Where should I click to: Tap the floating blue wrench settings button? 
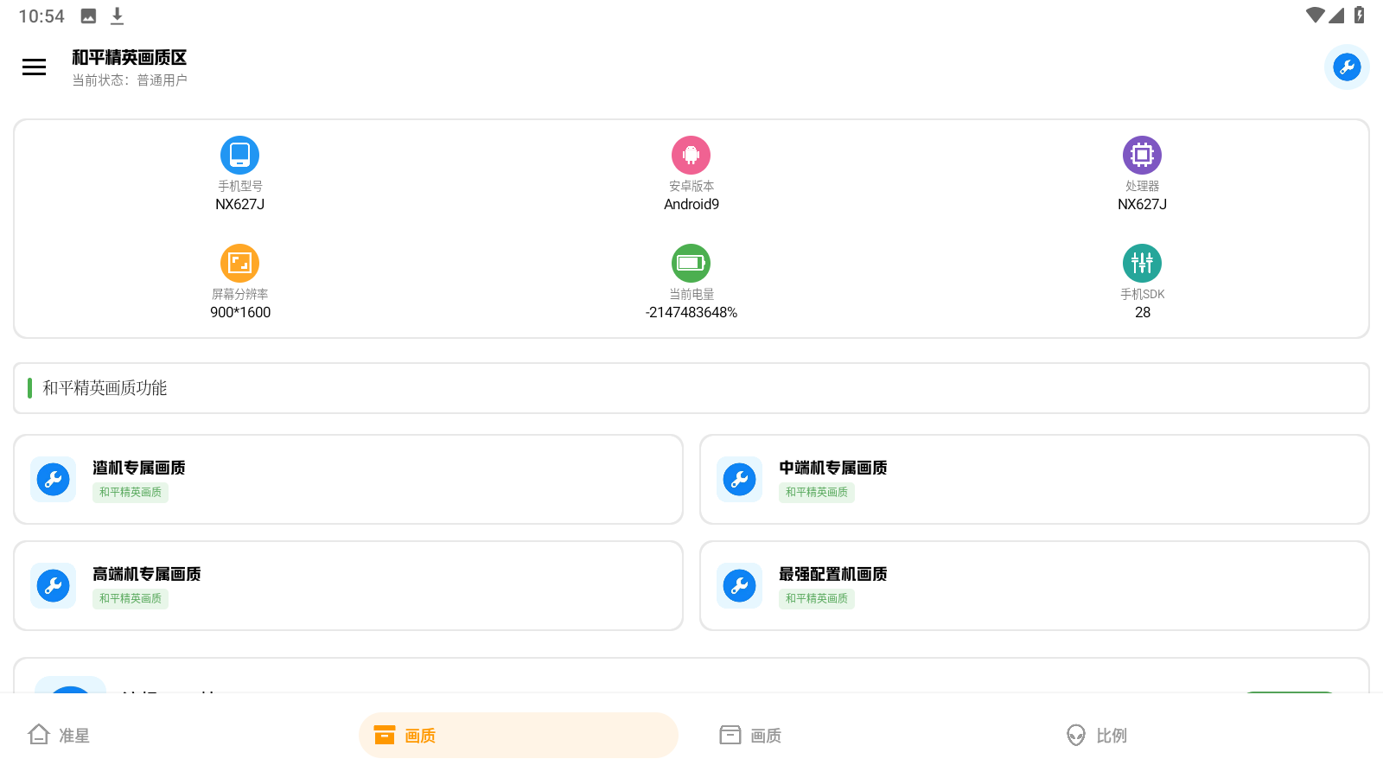[x=1346, y=67]
